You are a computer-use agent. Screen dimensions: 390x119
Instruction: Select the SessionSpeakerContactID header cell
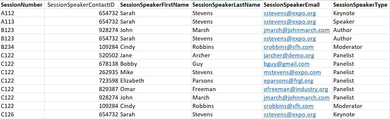82,5
